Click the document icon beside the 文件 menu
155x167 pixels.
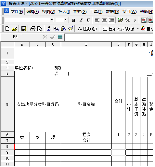[x=6, y=11]
